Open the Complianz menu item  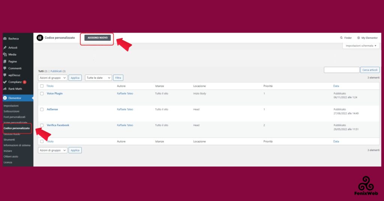coord(15,82)
